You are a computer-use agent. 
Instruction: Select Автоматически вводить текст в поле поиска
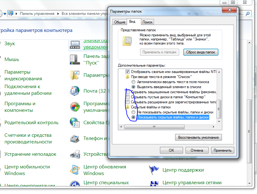[133, 82]
